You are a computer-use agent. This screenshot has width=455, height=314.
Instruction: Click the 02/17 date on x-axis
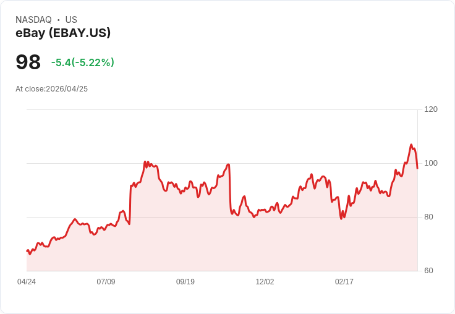(x=344, y=282)
